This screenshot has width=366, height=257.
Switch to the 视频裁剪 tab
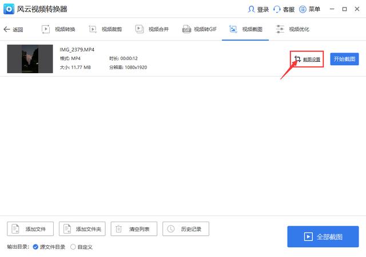[105, 29]
